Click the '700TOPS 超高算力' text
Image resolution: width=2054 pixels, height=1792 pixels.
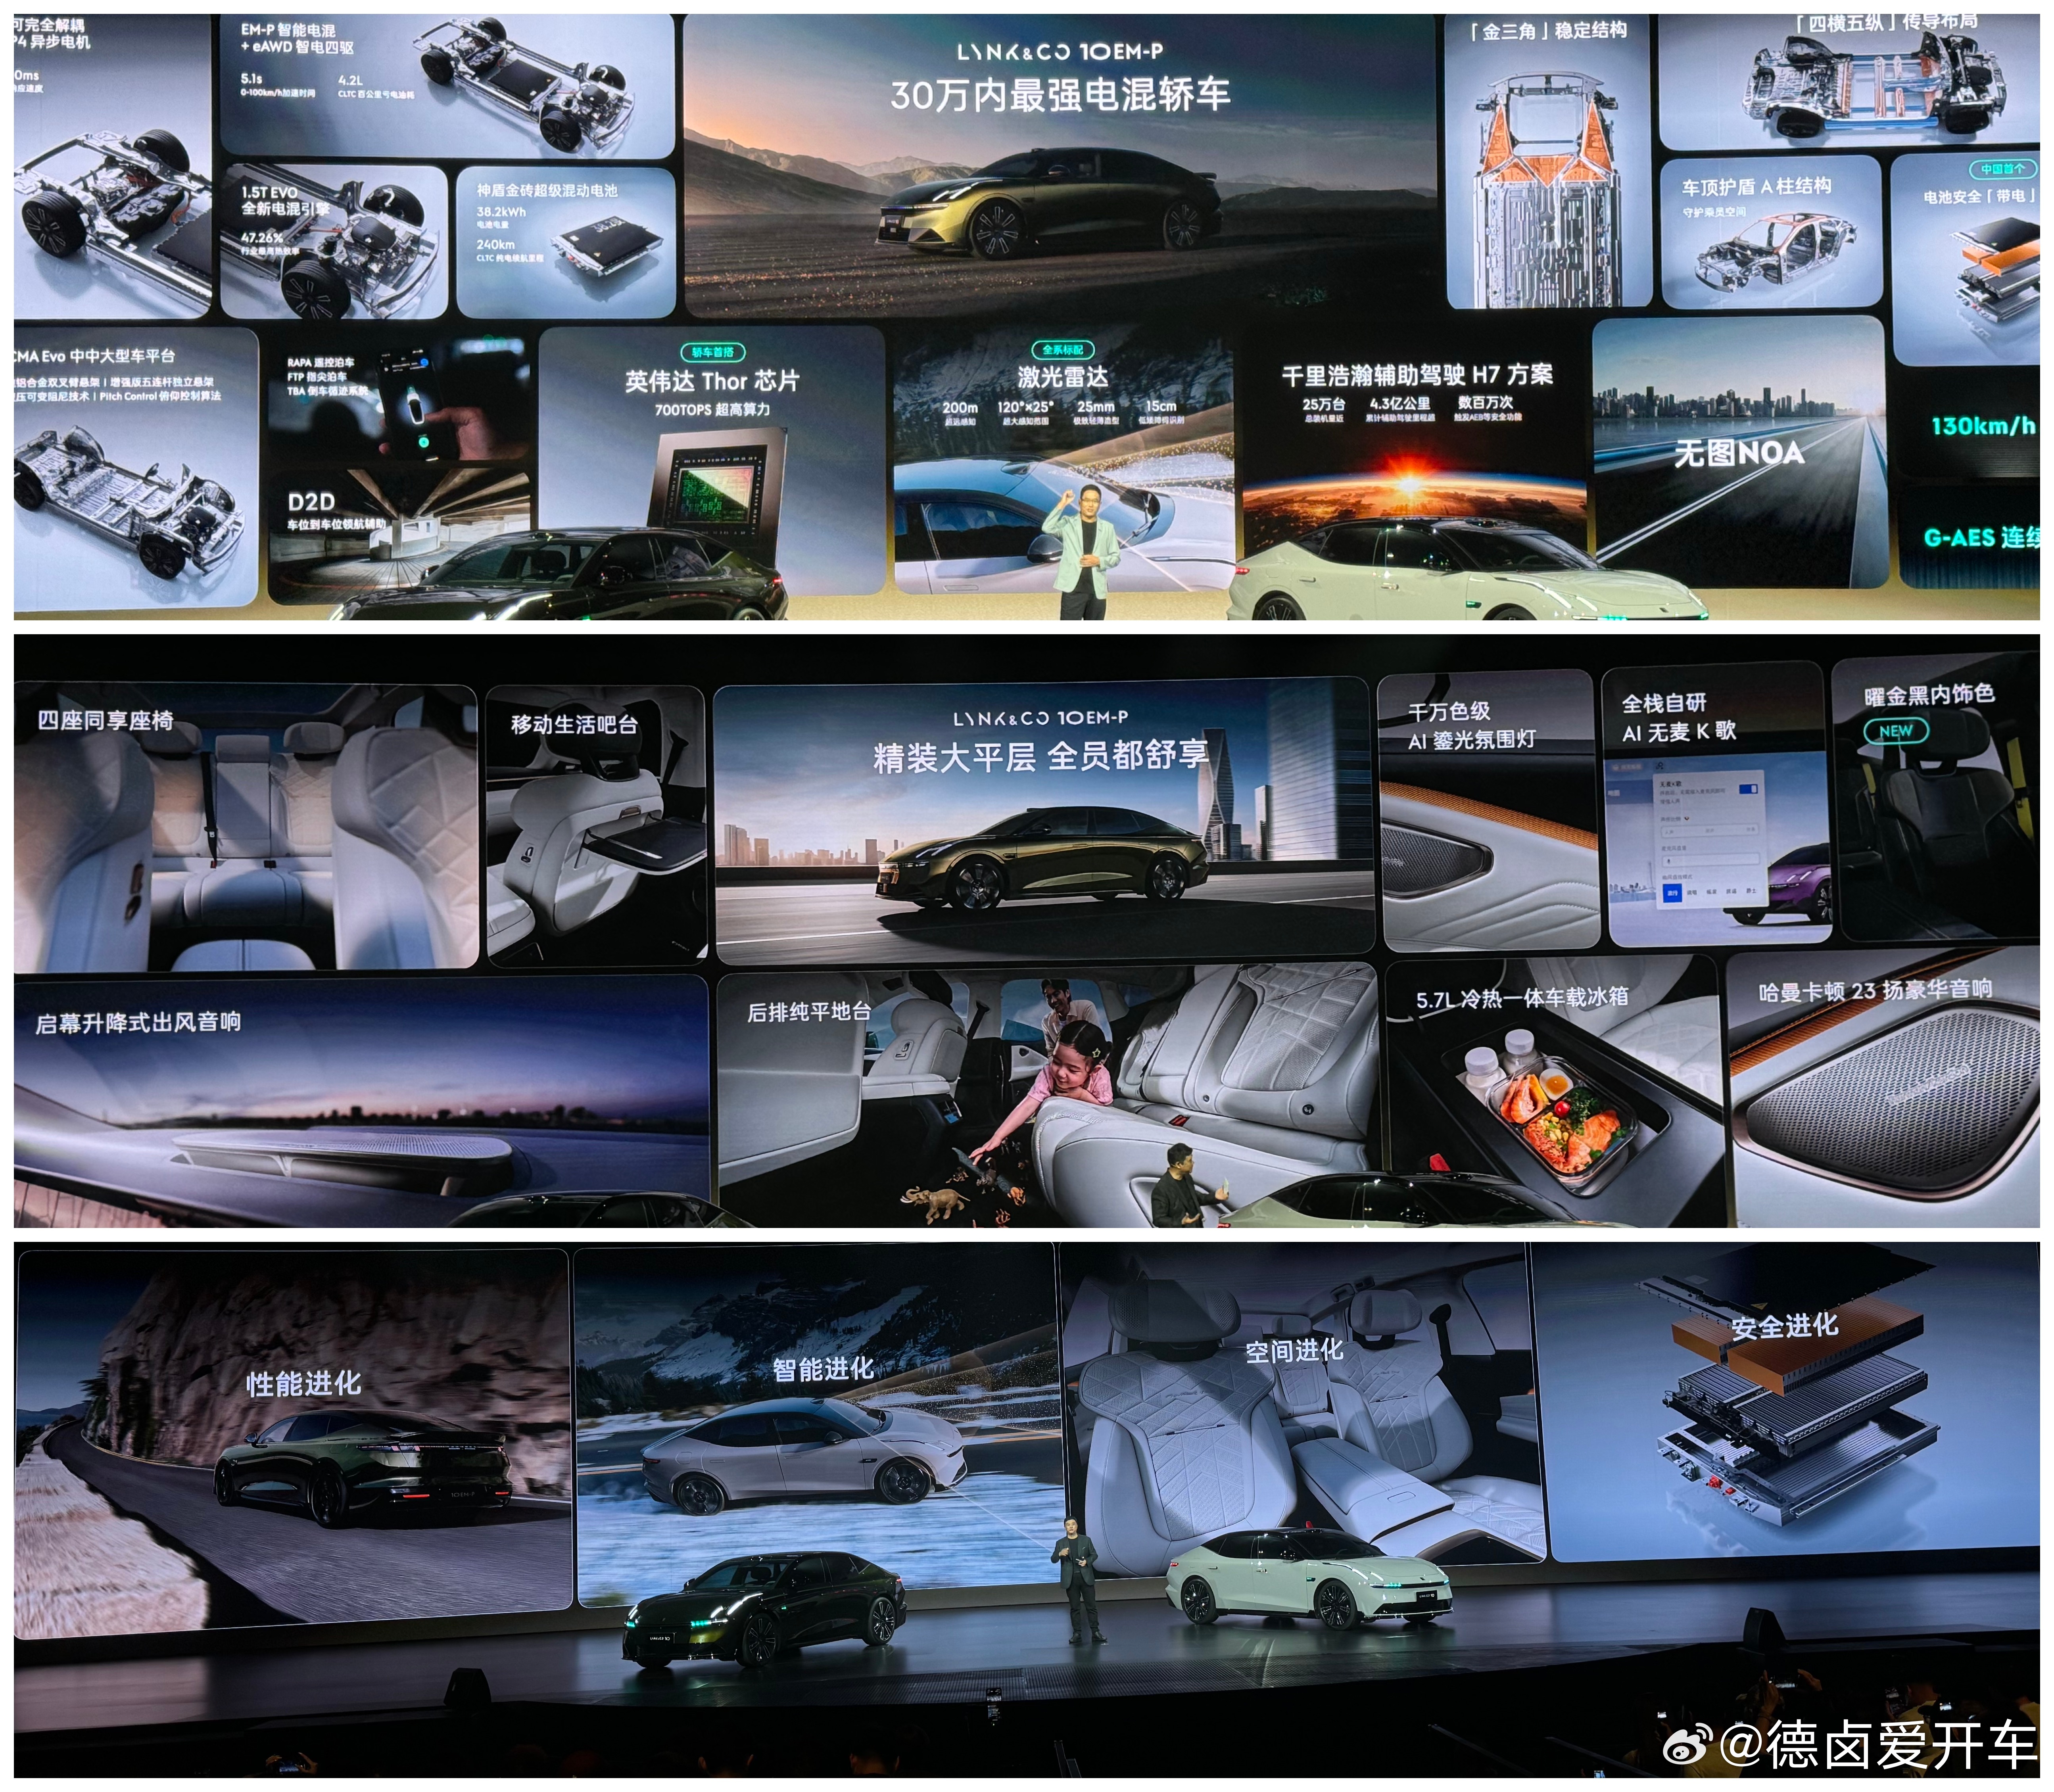[712, 410]
